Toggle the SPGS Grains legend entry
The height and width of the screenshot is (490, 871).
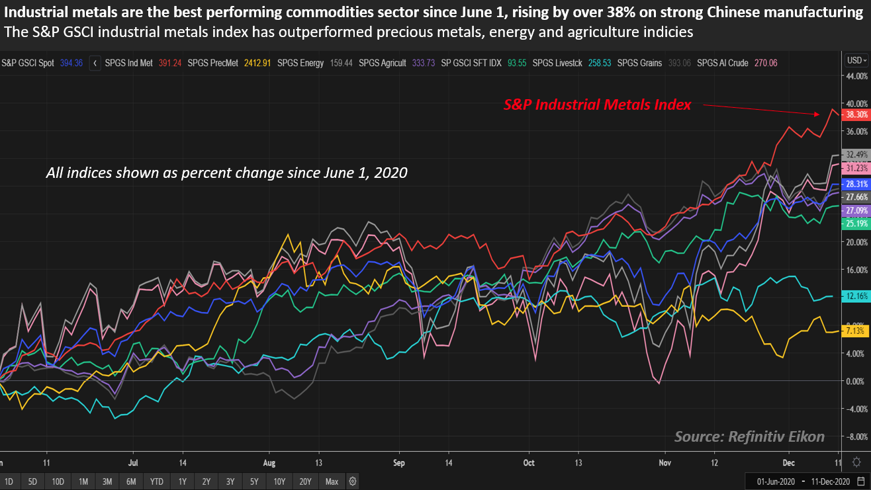point(635,63)
